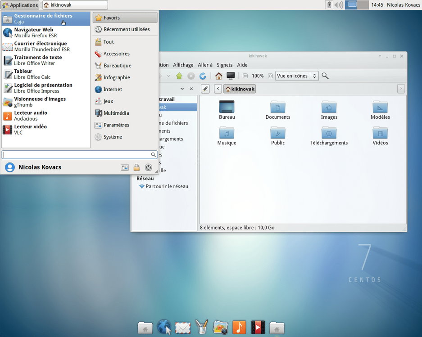Launch Traitement de texte Libre Office Writer
Image resolution: width=422 pixels, height=337 pixels.
[46, 60]
